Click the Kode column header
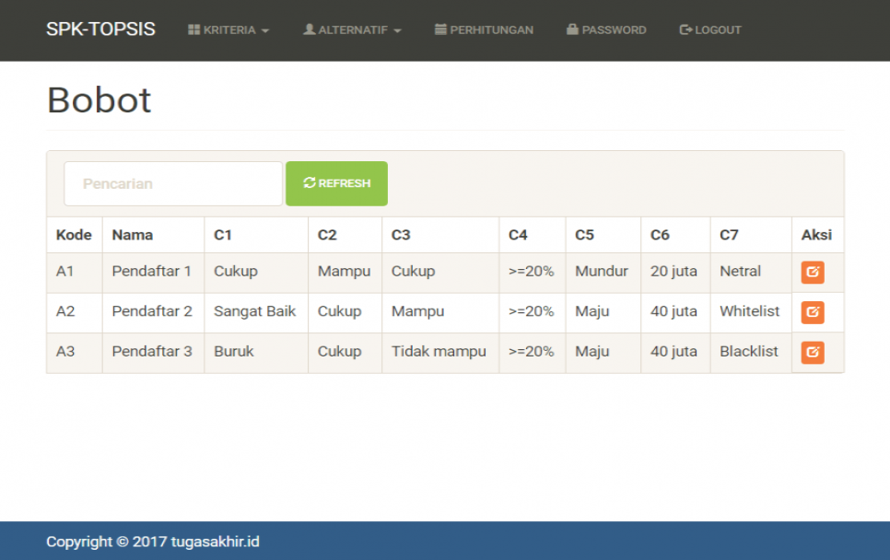Screen dimensions: 890x560 [74, 234]
